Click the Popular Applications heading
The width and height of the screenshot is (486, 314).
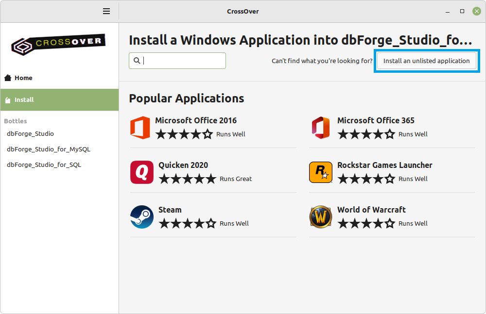tap(186, 98)
